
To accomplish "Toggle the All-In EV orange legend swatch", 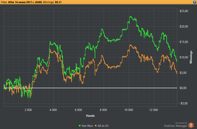I will click(x=96, y=126).
